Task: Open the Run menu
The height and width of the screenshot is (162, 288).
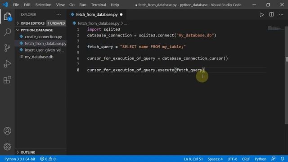Action: pos(83,5)
